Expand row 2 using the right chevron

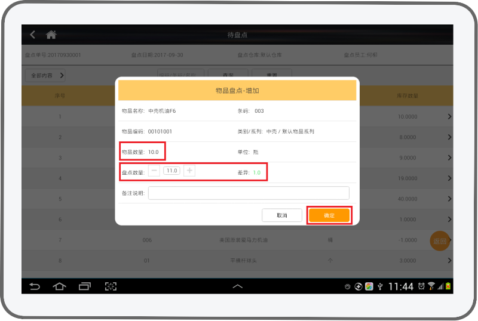tap(449, 137)
